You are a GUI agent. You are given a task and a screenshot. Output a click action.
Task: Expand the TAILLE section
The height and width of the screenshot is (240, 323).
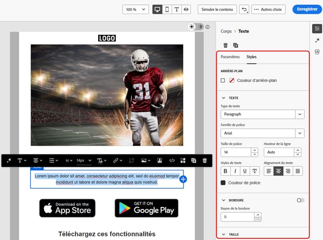[x=224, y=234]
